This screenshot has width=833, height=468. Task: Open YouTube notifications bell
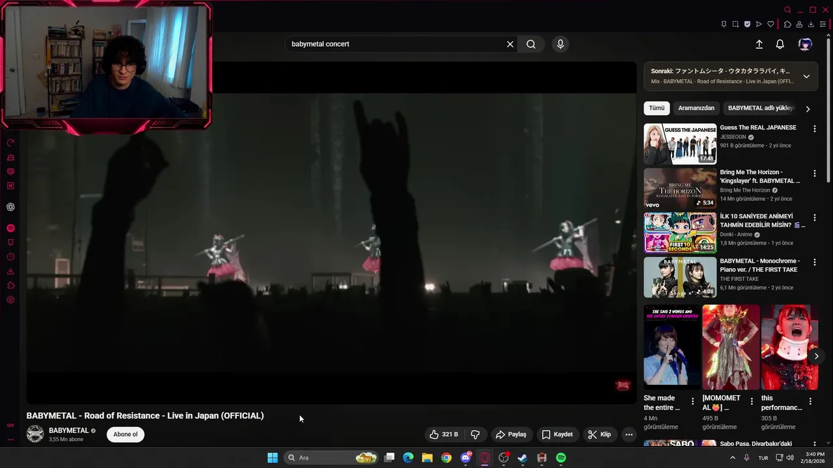[x=780, y=44]
